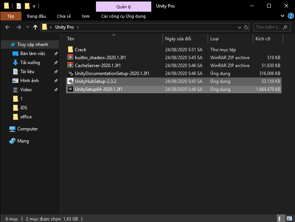Switch to the Xem ribbon tab
This screenshot has width=295, height=222.
[x=85, y=16]
